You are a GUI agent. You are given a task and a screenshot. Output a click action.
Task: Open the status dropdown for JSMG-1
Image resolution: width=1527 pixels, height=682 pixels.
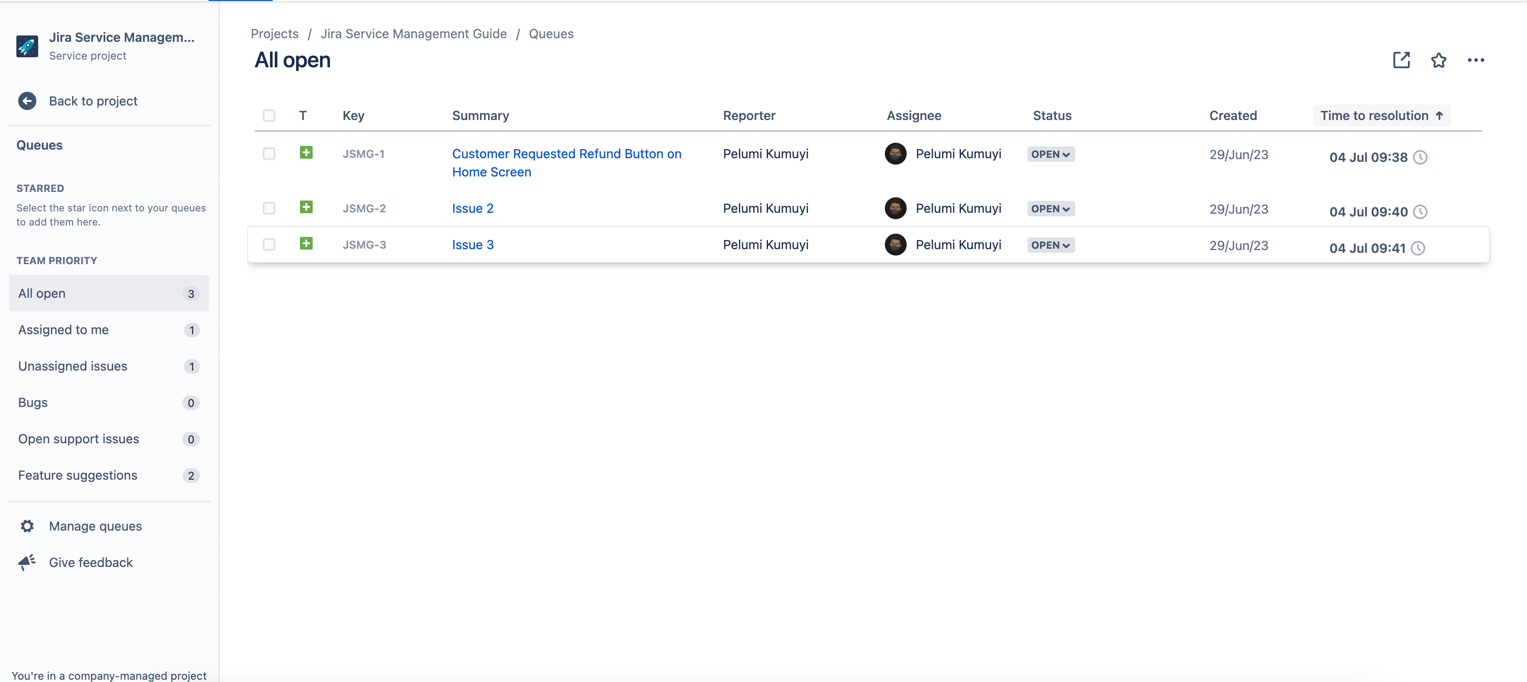pos(1050,154)
